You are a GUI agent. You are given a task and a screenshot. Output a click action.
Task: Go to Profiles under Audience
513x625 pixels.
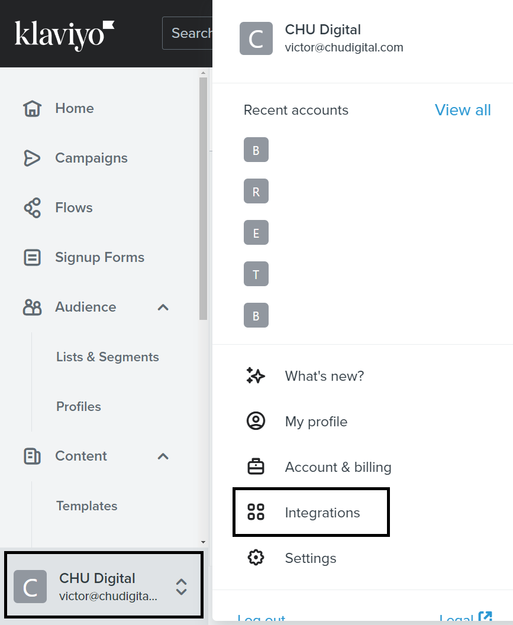click(x=78, y=406)
